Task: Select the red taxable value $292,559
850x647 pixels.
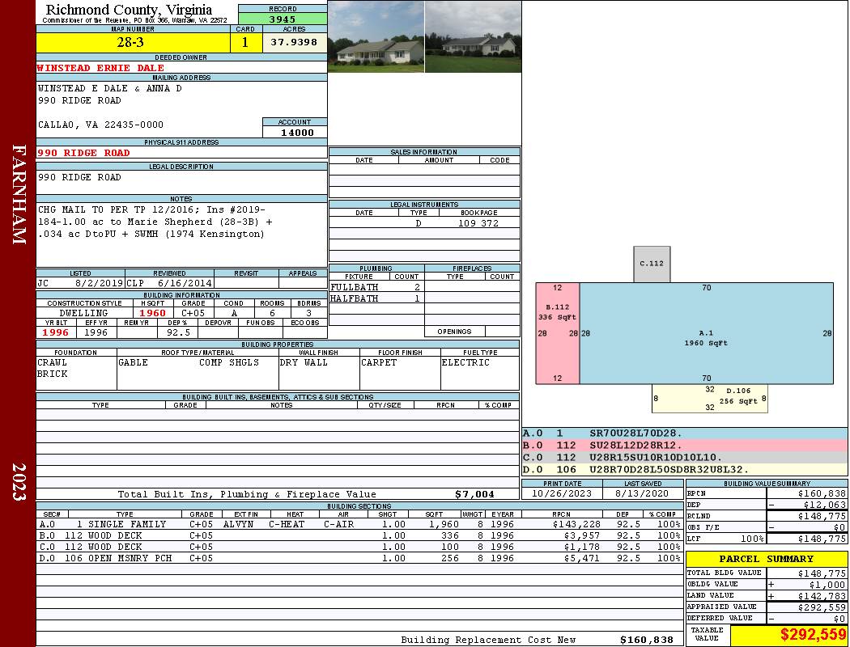Action: click(x=813, y=635)
